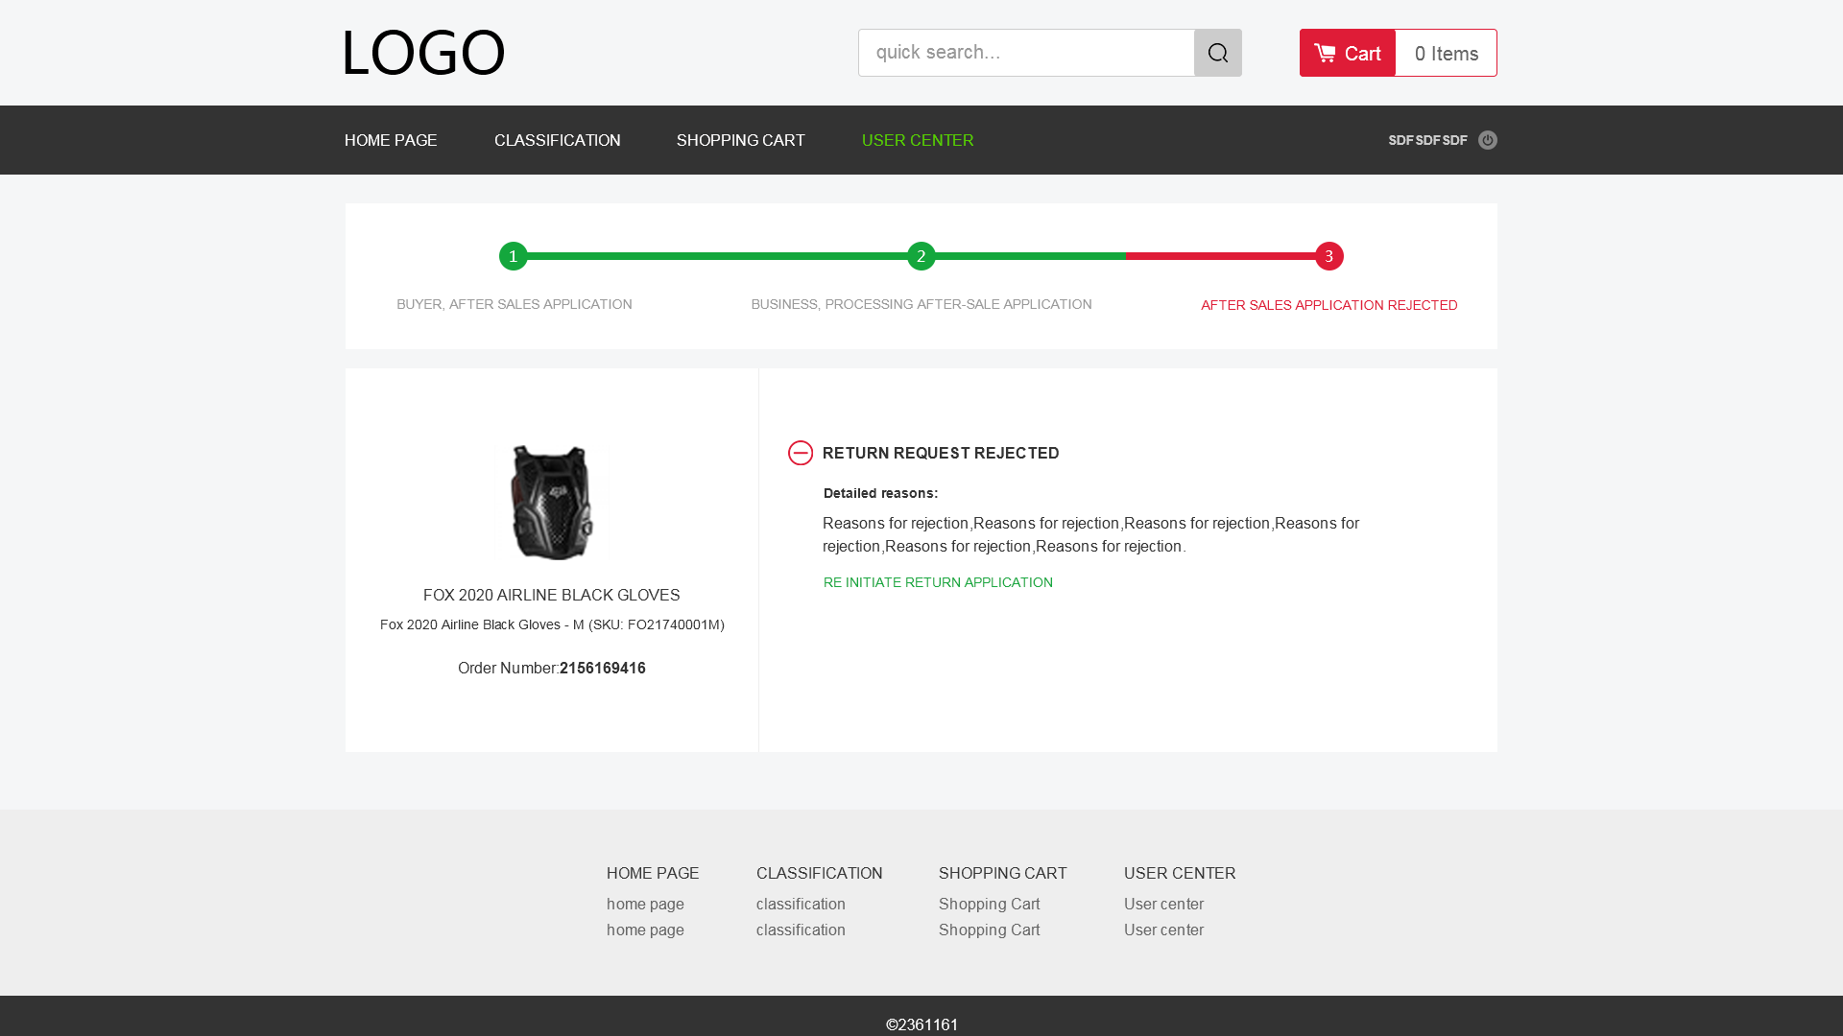Click the red rejected circle icon
1843x1036 pixels.
pos(800,453)
